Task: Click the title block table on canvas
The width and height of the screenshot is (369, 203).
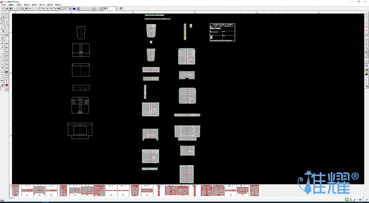Action: point(222,32)
